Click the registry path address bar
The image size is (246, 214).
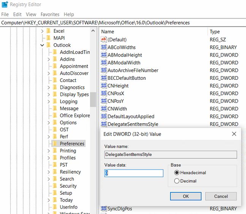123,23
